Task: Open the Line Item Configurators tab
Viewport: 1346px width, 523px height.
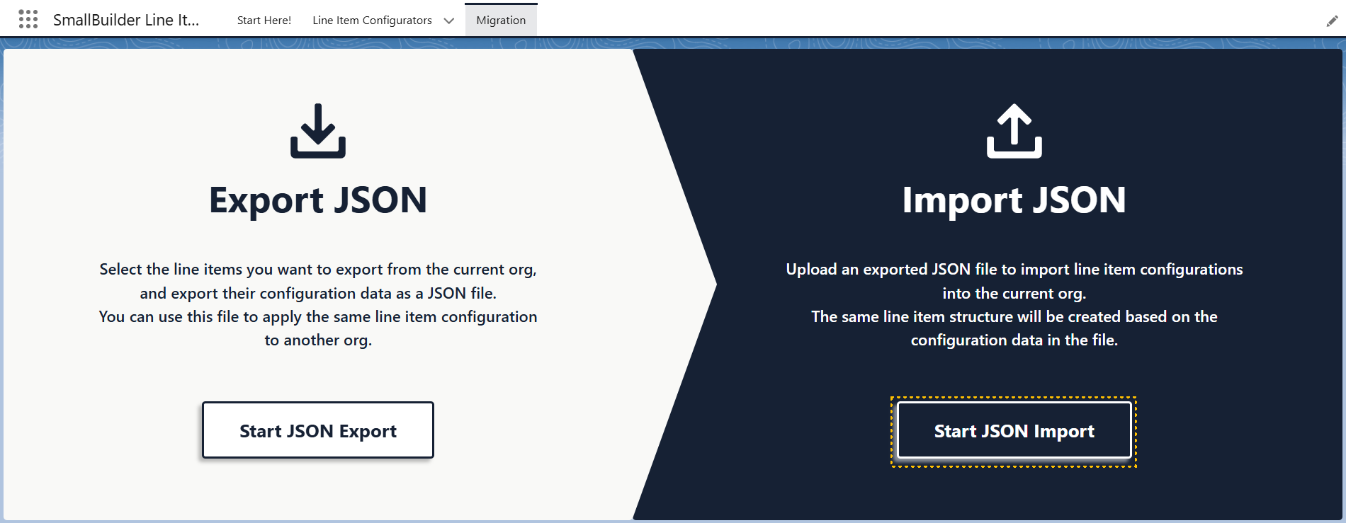Action: pyautogui.click(x=372, y=21)
